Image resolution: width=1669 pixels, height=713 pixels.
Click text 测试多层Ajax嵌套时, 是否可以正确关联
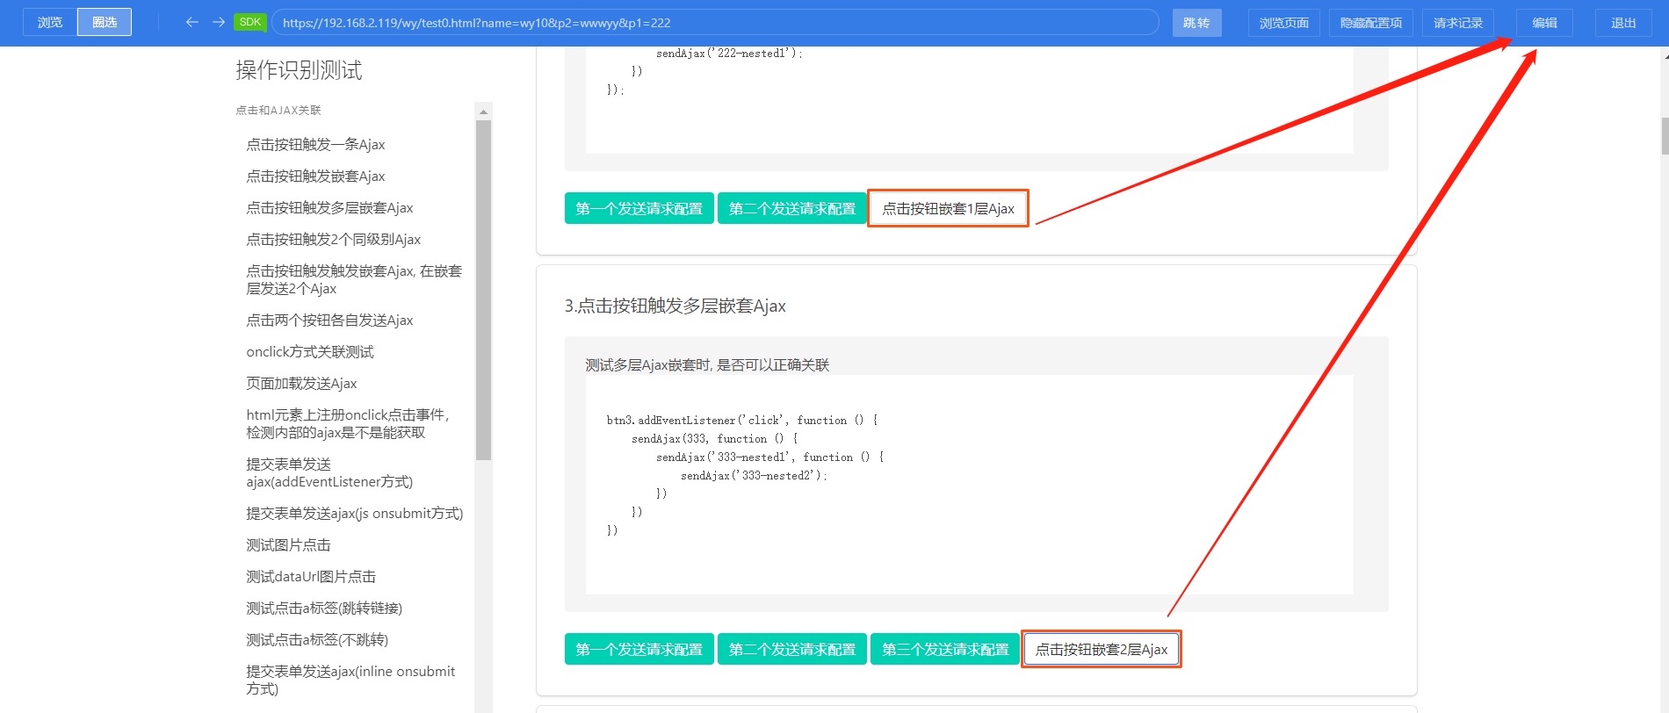pyautogui.click(x=707, y=365)
